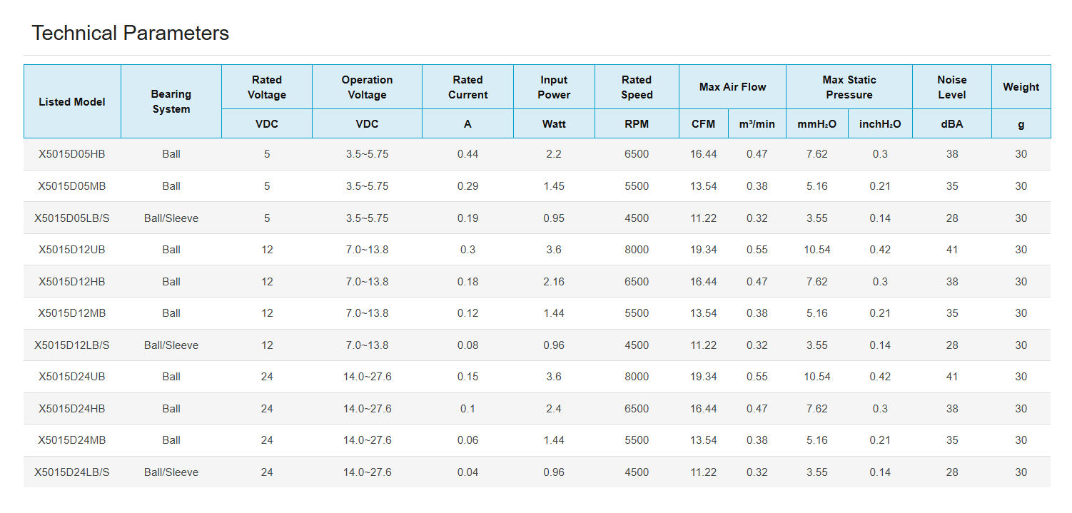The width and height of the screenshot is (1072, 513).
Task: Click the Bearing System column header
Action: pyautogui.click(x=171, y=102)
